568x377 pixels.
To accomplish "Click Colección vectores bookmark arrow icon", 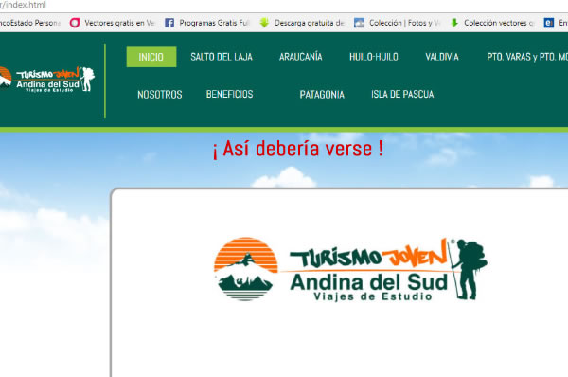I will tap(454, 23).
